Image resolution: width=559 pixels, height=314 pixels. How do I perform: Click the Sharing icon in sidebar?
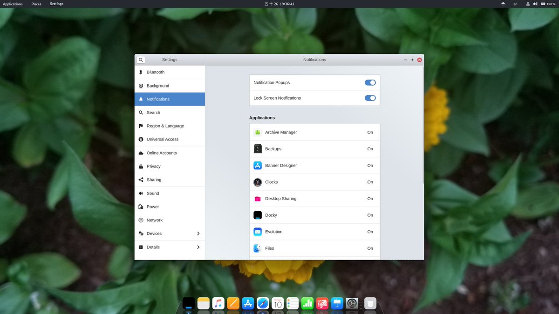[141, 180]
